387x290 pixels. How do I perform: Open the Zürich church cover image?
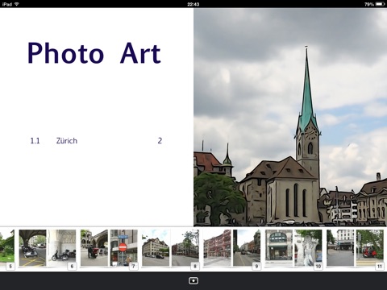pyautogui.click(x=290, y=117)
